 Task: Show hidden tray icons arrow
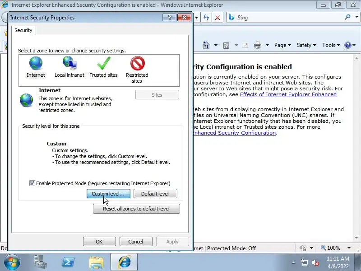(x=294, y=262)
